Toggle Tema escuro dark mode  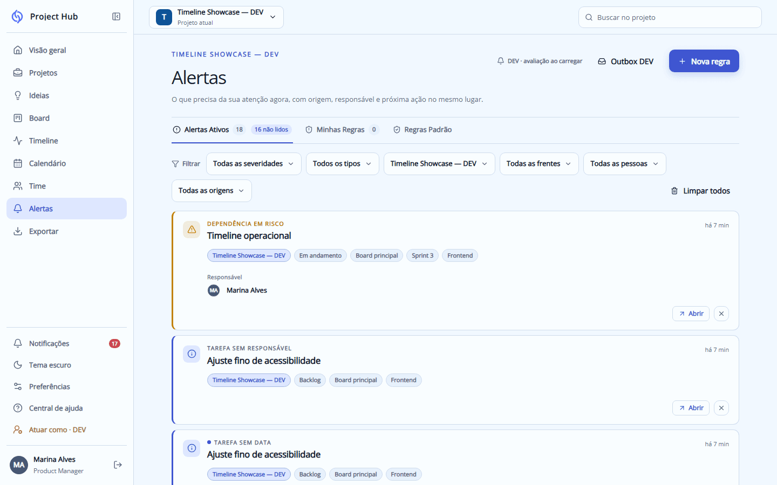click(x=66, y=365)
